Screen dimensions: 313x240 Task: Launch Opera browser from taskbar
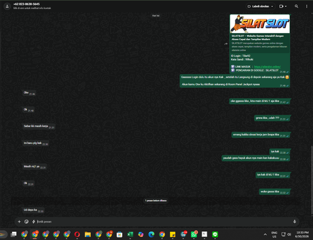[77, 234]
